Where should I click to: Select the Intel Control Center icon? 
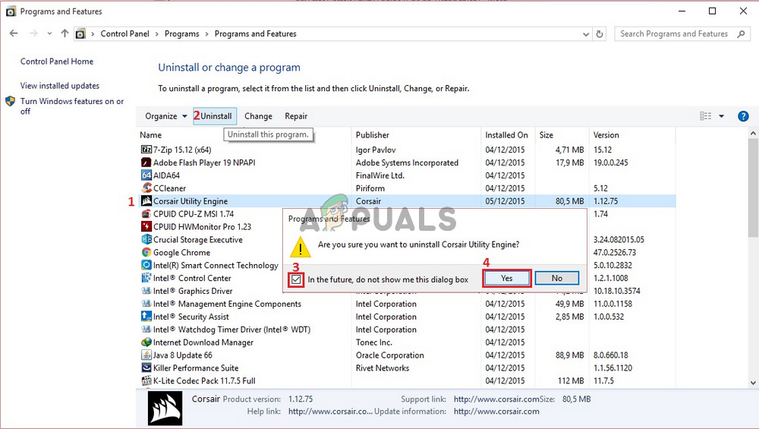[x=146, y=278]
